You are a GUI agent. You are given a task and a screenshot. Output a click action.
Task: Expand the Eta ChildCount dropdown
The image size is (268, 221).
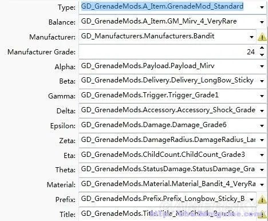point(262,155)
